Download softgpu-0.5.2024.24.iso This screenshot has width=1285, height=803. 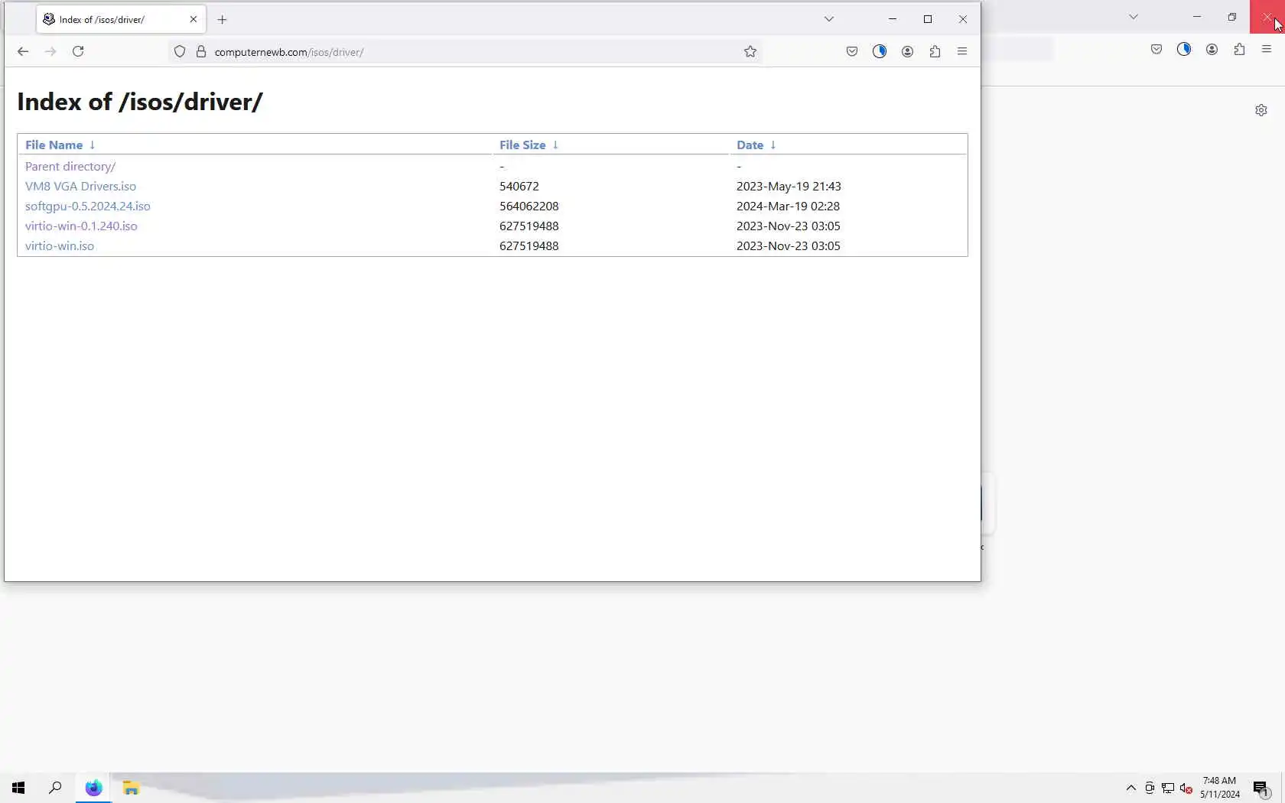88,206
